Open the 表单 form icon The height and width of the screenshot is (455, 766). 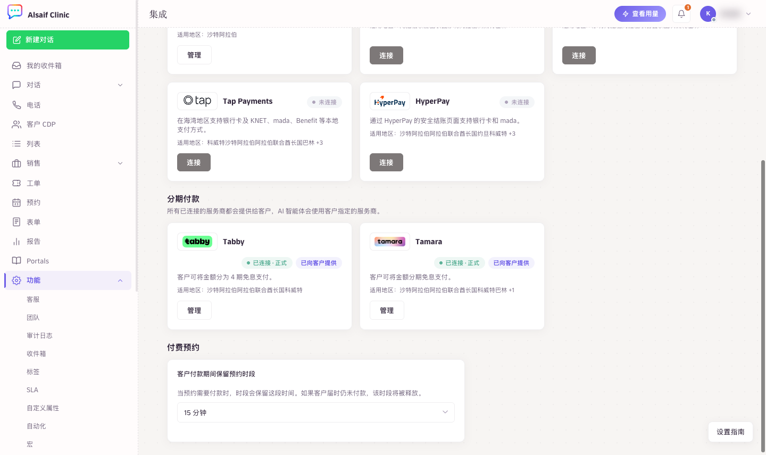[16, 222]
